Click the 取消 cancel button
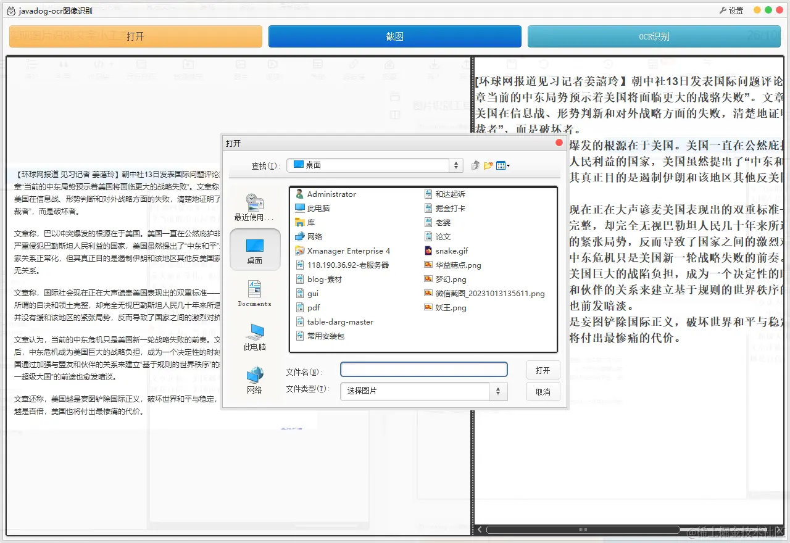The image size is (790, 543). [543, 391]
